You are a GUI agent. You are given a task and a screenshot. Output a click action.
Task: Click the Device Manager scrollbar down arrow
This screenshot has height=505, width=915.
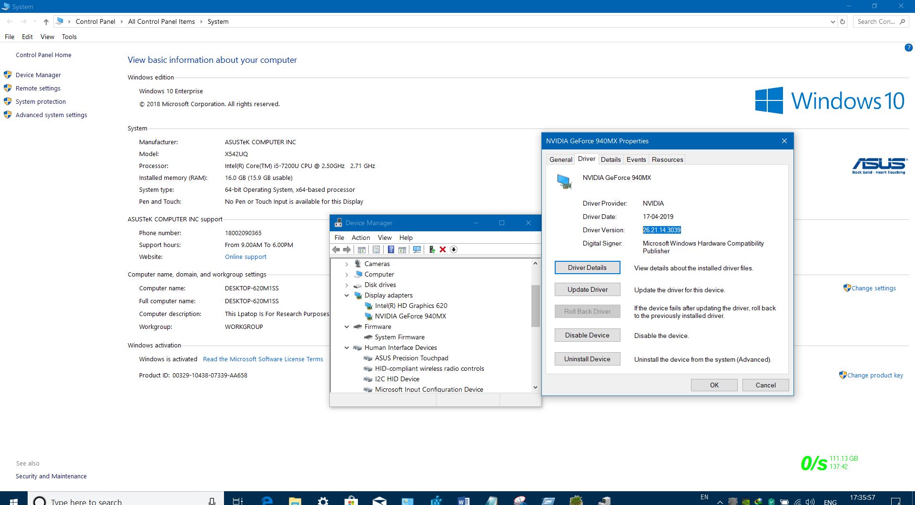pos(535,387)
